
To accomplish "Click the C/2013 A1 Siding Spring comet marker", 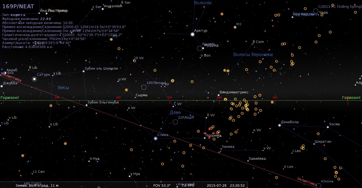I will (316, 11).
